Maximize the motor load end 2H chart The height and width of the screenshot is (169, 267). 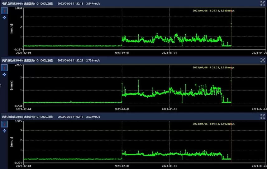[x=262, y=3]
